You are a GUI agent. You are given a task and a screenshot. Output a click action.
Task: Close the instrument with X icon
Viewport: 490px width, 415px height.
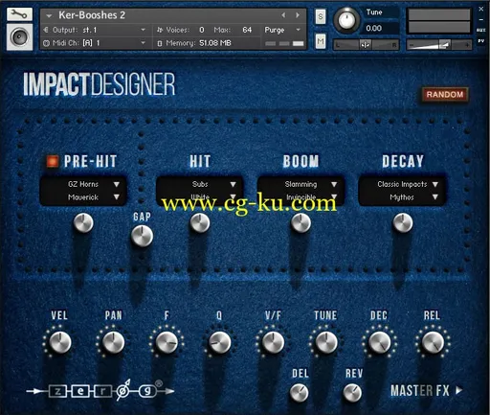click(481, 9)
